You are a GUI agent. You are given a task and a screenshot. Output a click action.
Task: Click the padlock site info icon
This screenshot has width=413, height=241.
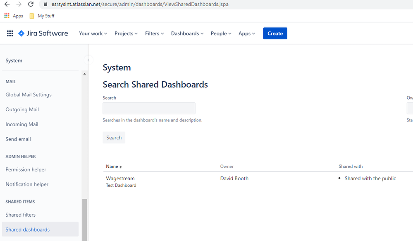pos(45,4)
